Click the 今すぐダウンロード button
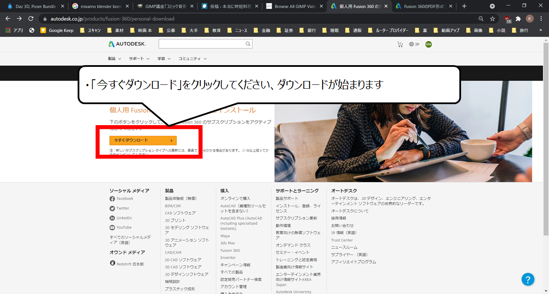 (143, 140)
